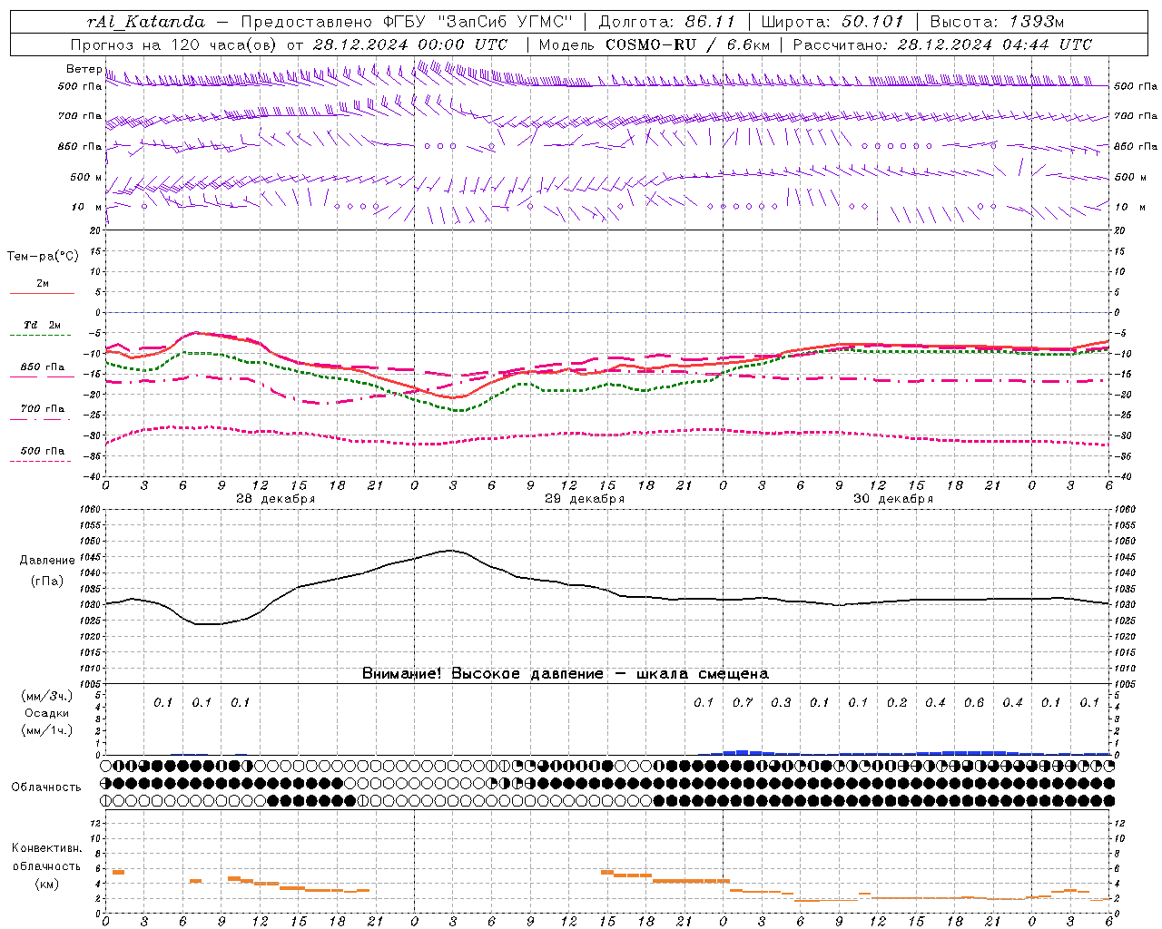Click the Модель COSMO-RU / 6.6км label

tap(654, 44)
